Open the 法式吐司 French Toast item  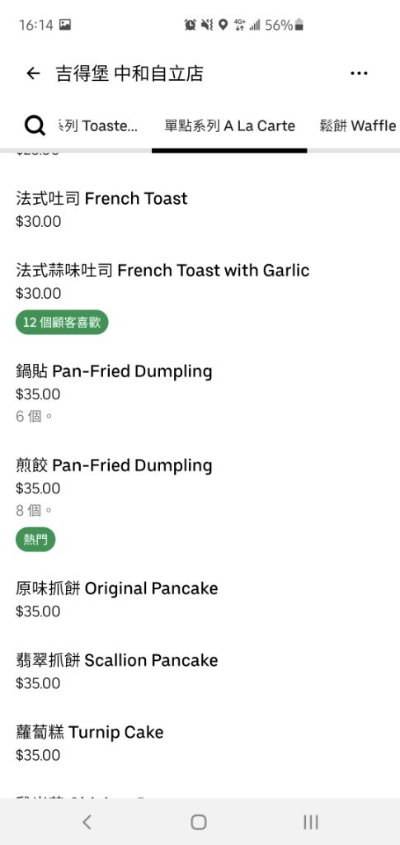click(x=200, y=209)
